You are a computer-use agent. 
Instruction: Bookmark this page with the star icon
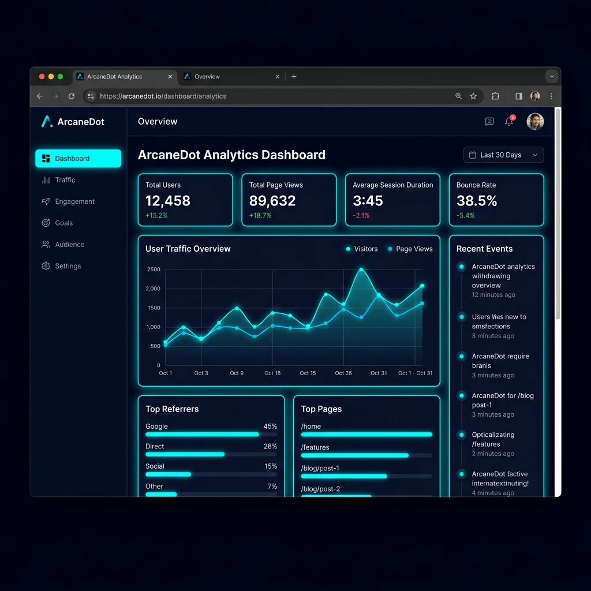click(x=473, y=96)
